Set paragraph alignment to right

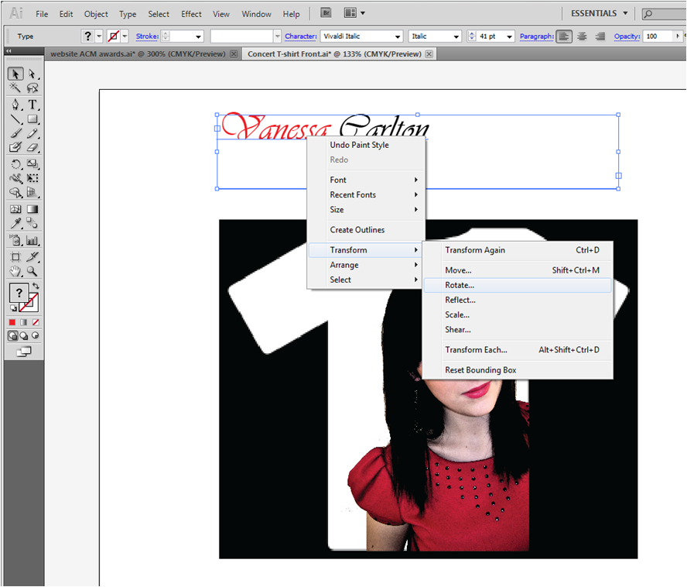(600, 36)
